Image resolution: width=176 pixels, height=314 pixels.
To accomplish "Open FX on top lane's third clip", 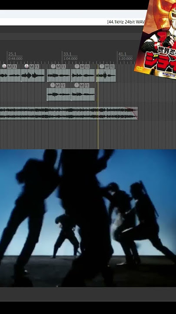I will (63, 66).
